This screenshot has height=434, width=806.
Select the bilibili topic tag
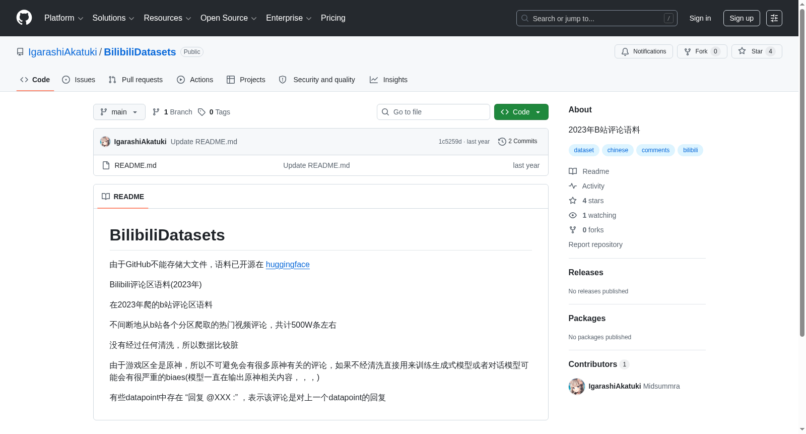tap(690, 150)
